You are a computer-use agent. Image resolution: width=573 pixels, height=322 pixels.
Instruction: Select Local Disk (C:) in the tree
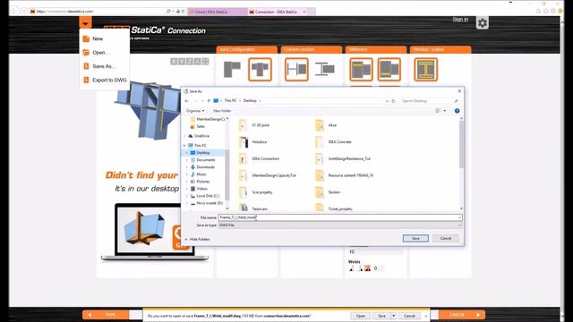208,196
